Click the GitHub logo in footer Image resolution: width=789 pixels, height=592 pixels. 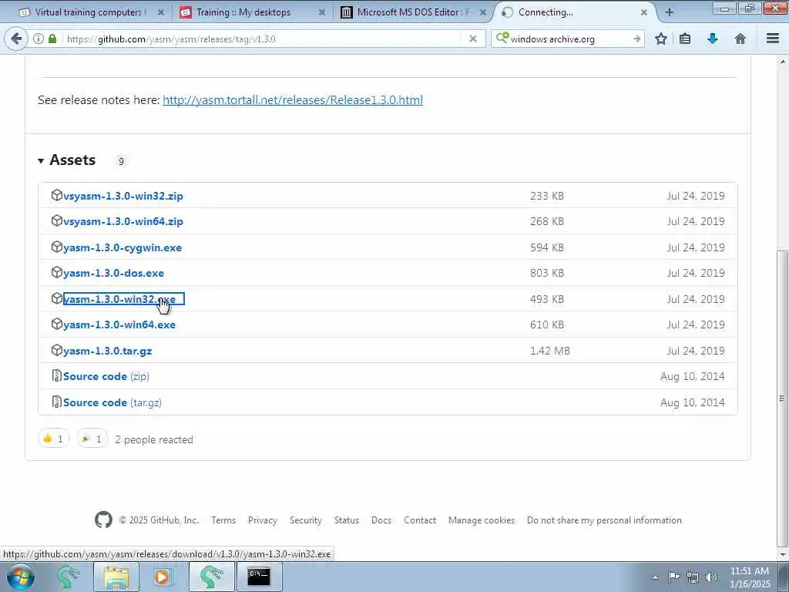(x=103, y=520)
